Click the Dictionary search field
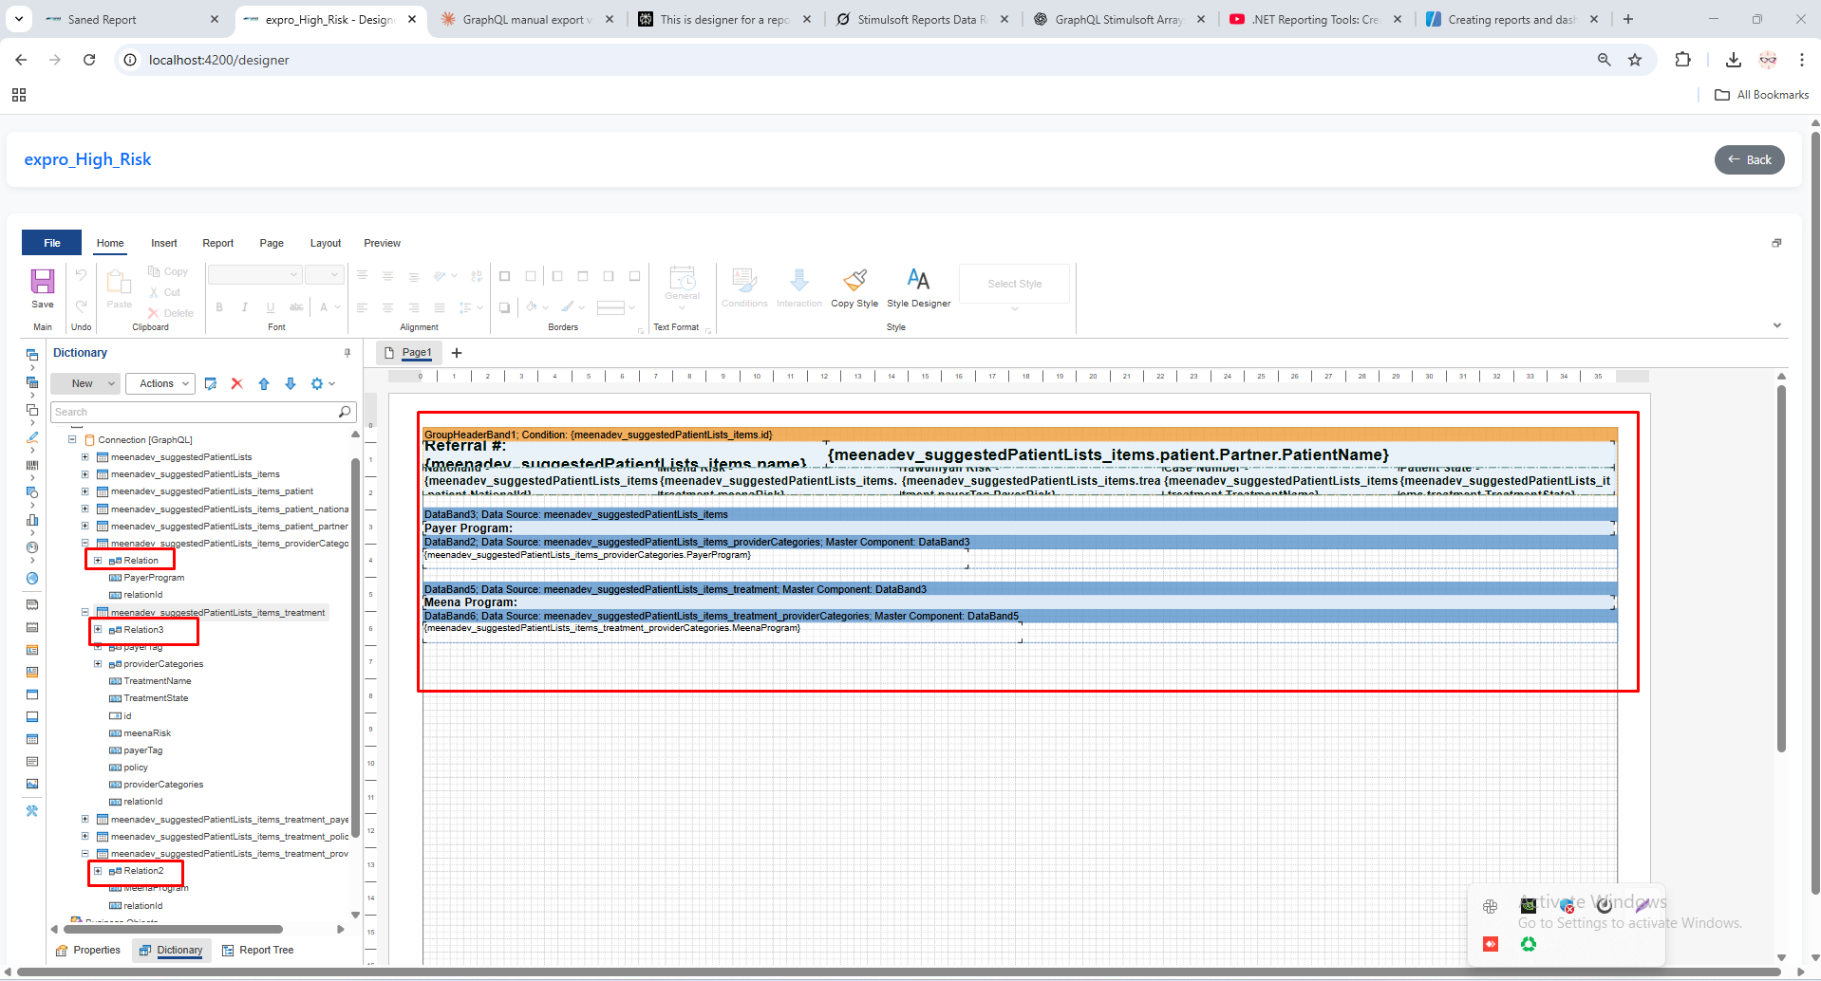 pyautogui.click(x=194, y=413)
